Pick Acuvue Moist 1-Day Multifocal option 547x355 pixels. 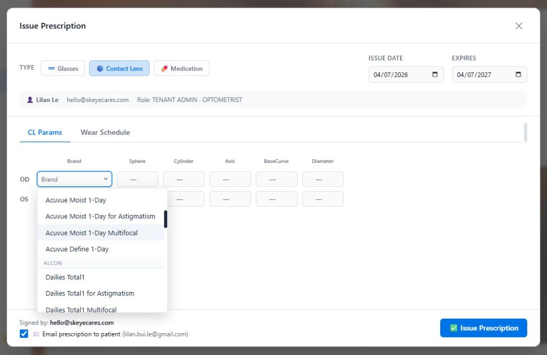click(91, 233)
